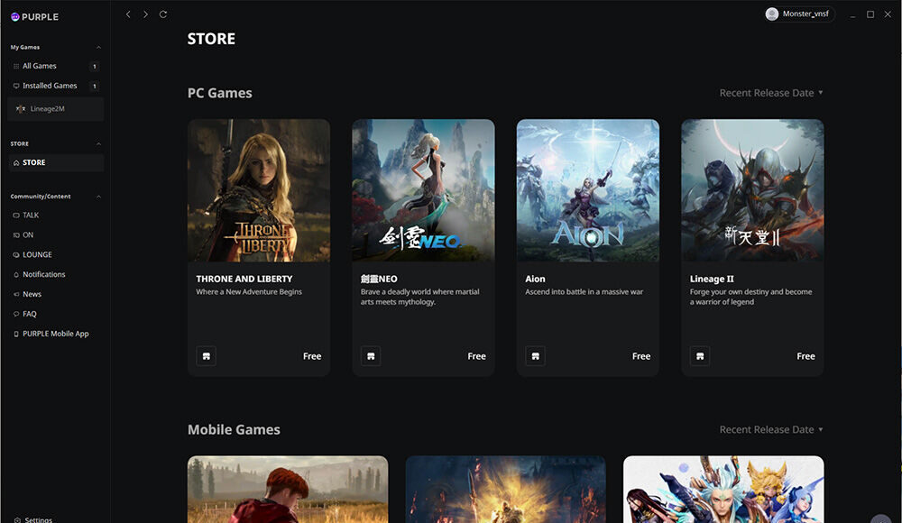This screenshot has width=902, height=523.
Task: Click the PURPLE Mobile App phone icon
Action: pyautogui.click(x=16, y=334)
